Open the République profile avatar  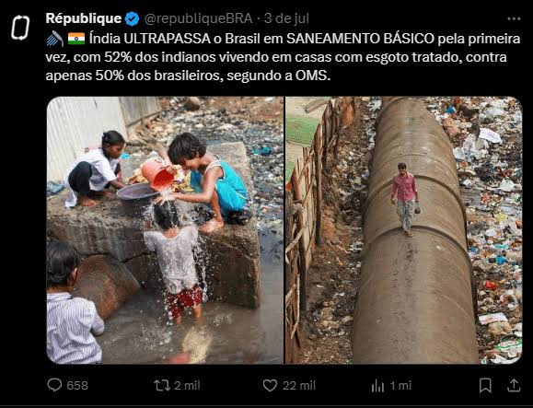point(20,28)
